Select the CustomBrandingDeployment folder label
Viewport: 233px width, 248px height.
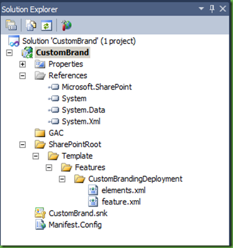[135, 179]
